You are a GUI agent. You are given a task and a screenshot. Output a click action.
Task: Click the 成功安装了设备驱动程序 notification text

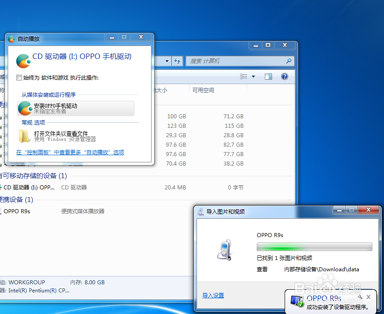pos(338,307)
